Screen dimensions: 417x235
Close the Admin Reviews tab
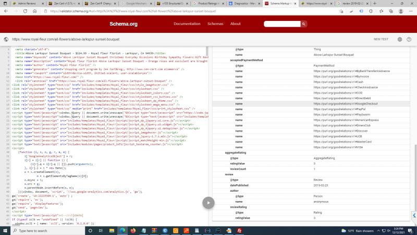tap(42, 4)
